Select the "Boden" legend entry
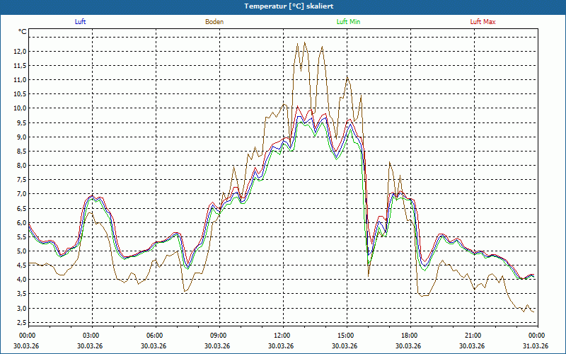The width and height of the screenshot is (566, 354). point(214,22)
